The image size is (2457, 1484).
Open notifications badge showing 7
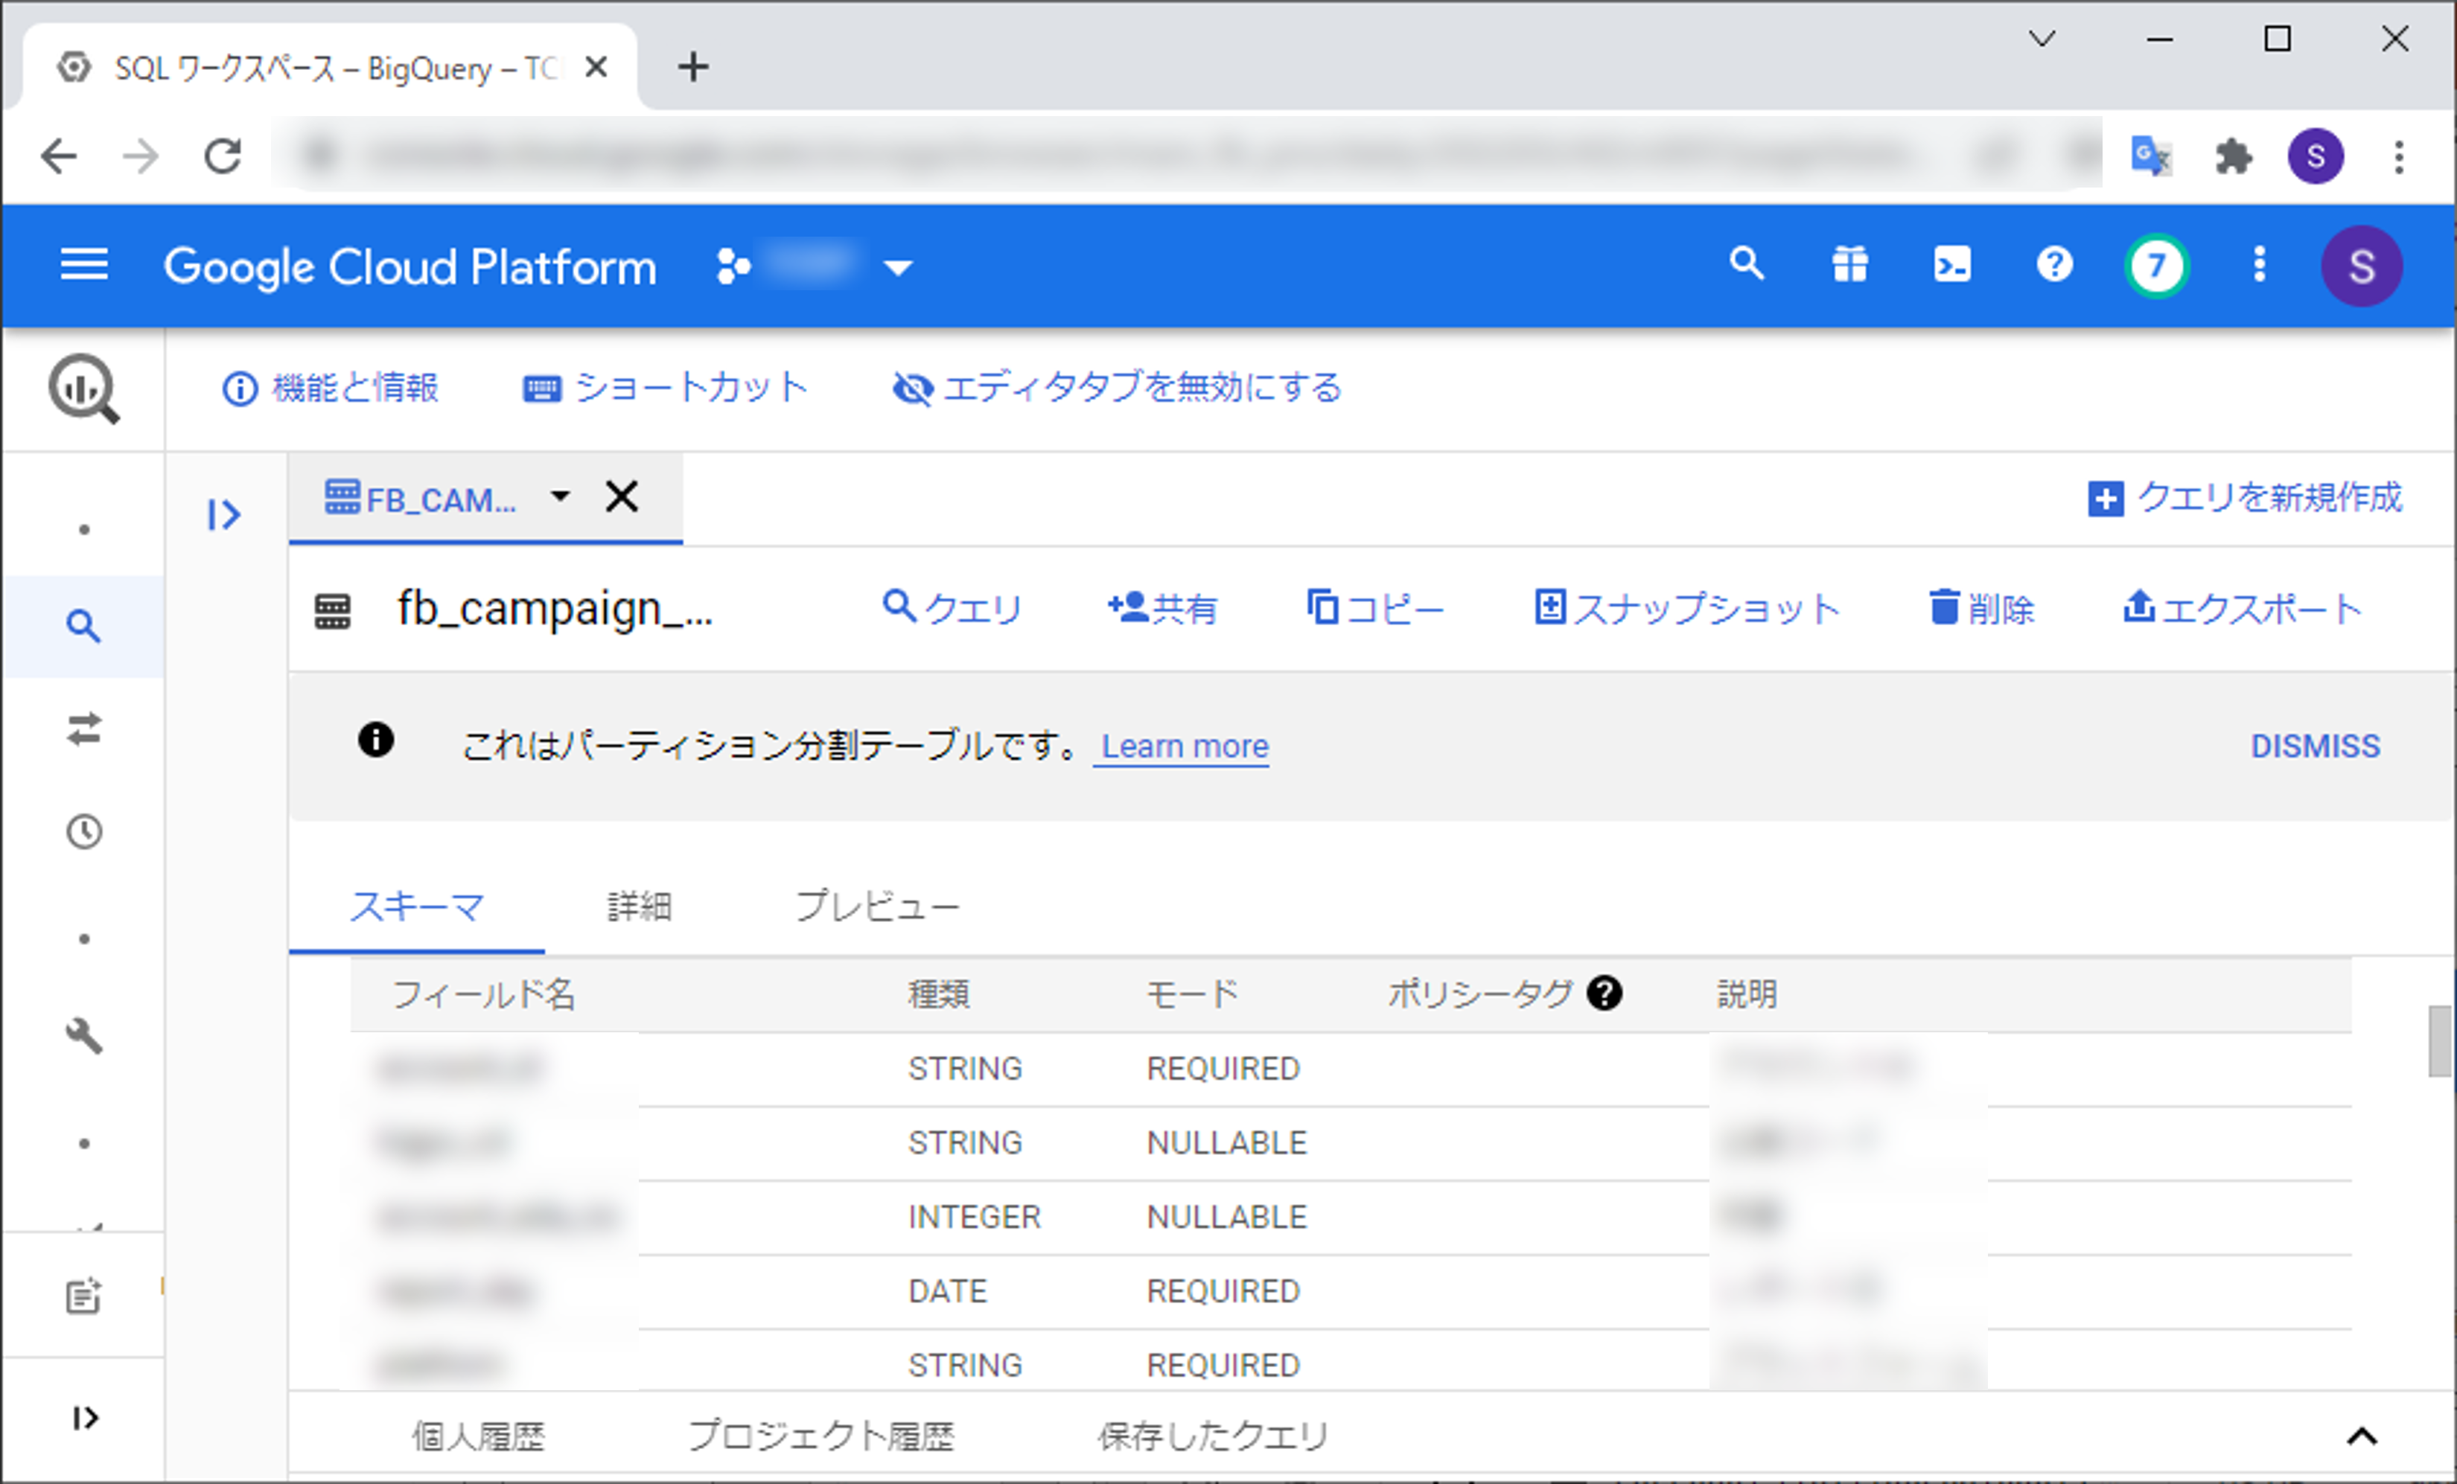pyautogui.click(x=2157, y=266)
